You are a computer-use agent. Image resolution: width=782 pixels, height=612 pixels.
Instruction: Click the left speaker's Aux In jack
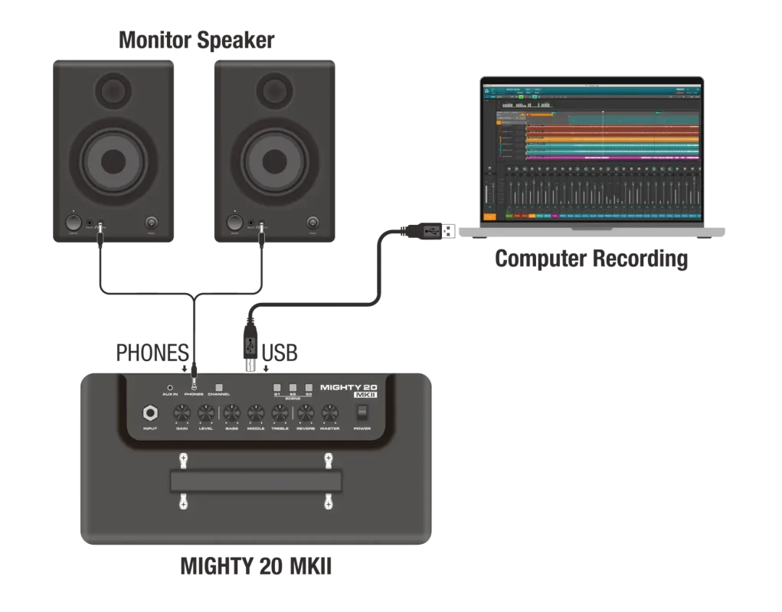pyautogui.click(x=90, y=223)
